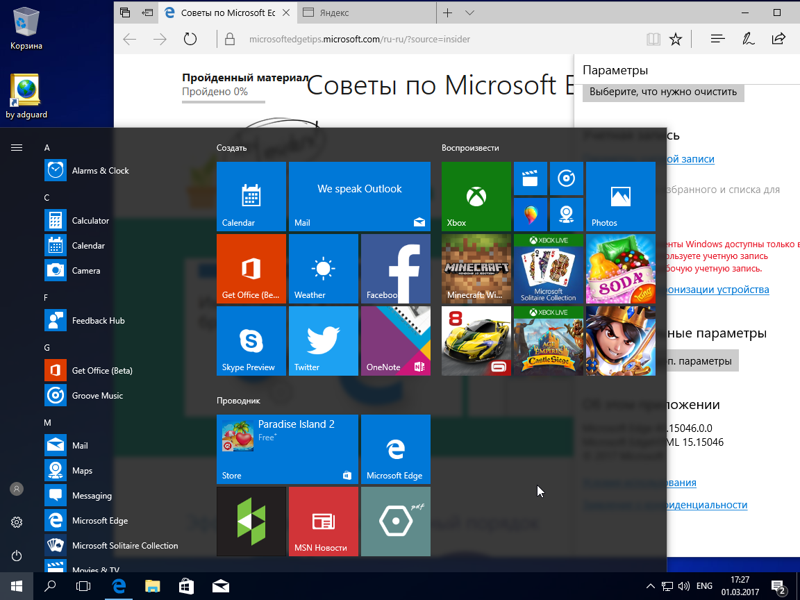Screen dimensions: 800x600
Task: Open the Store tile showing Paradise Island 2
Action: pos(287,449)
